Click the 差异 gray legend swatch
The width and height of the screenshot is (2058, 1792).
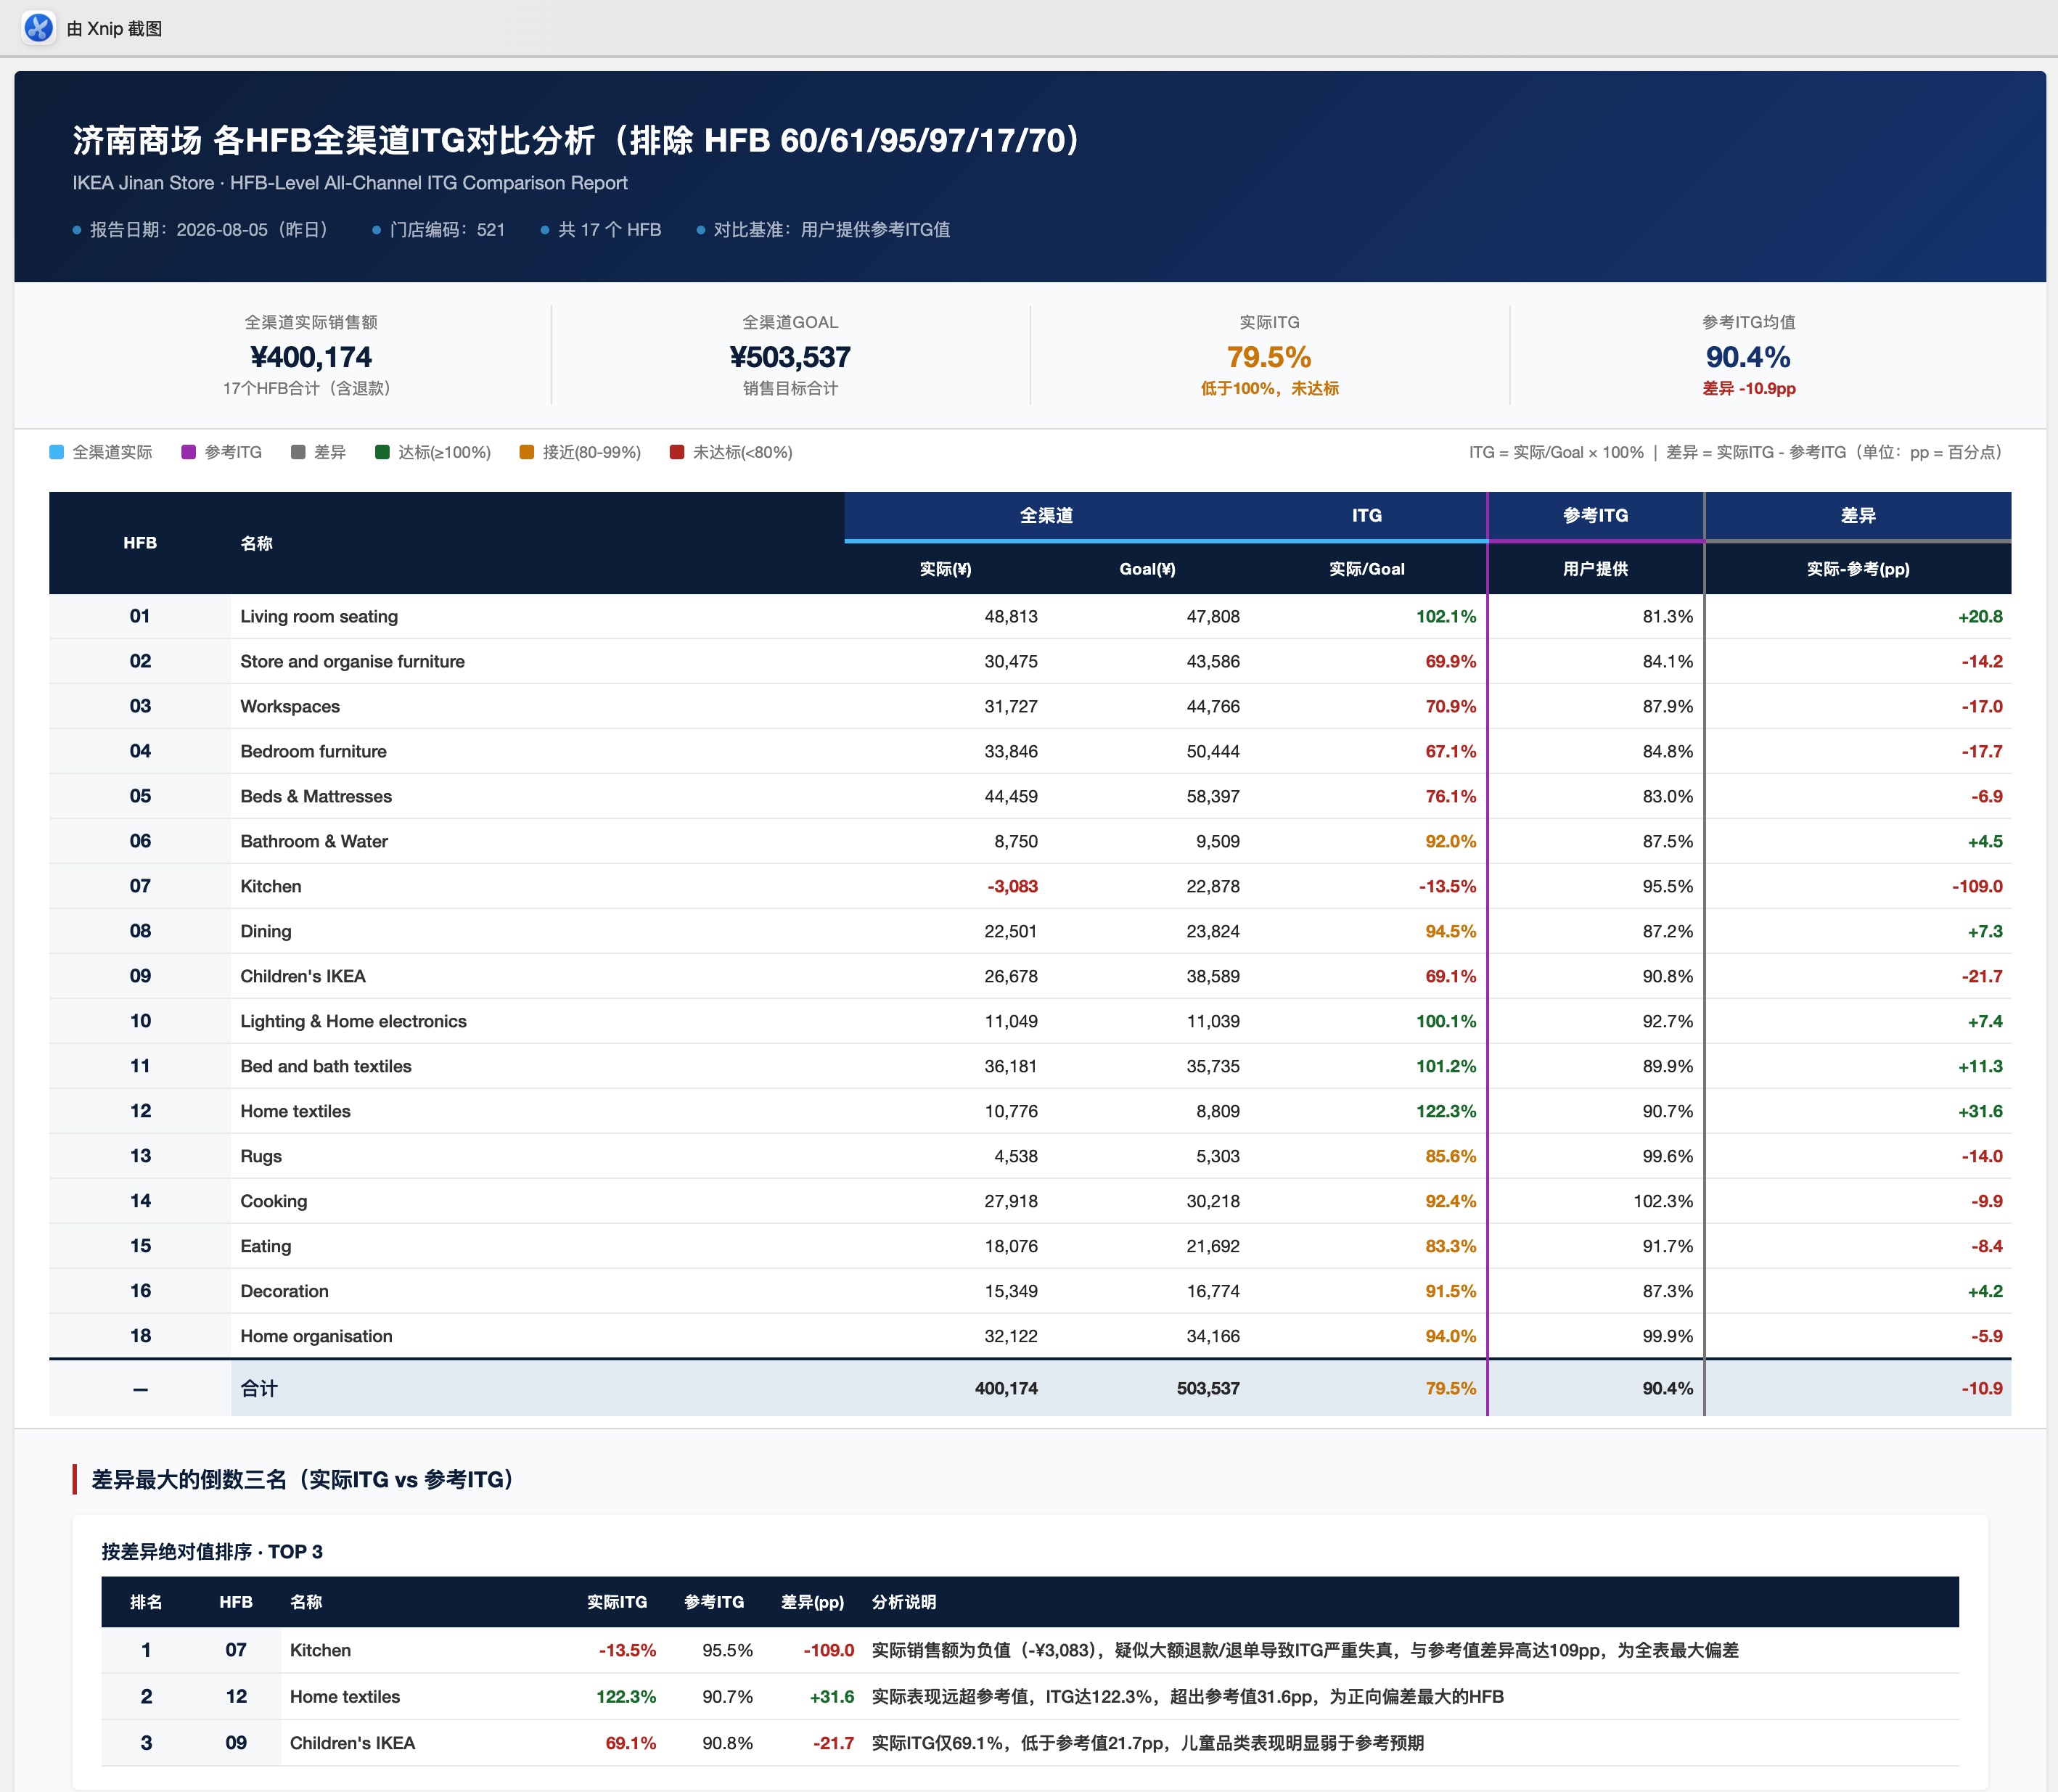pos(298,452)
